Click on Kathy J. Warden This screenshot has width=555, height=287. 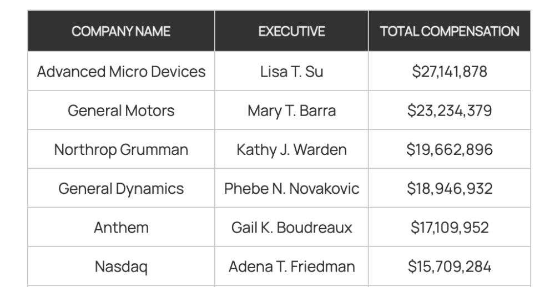pos(292,150)
